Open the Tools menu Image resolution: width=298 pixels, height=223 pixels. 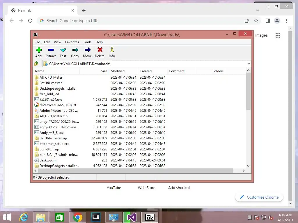point(87,42)
